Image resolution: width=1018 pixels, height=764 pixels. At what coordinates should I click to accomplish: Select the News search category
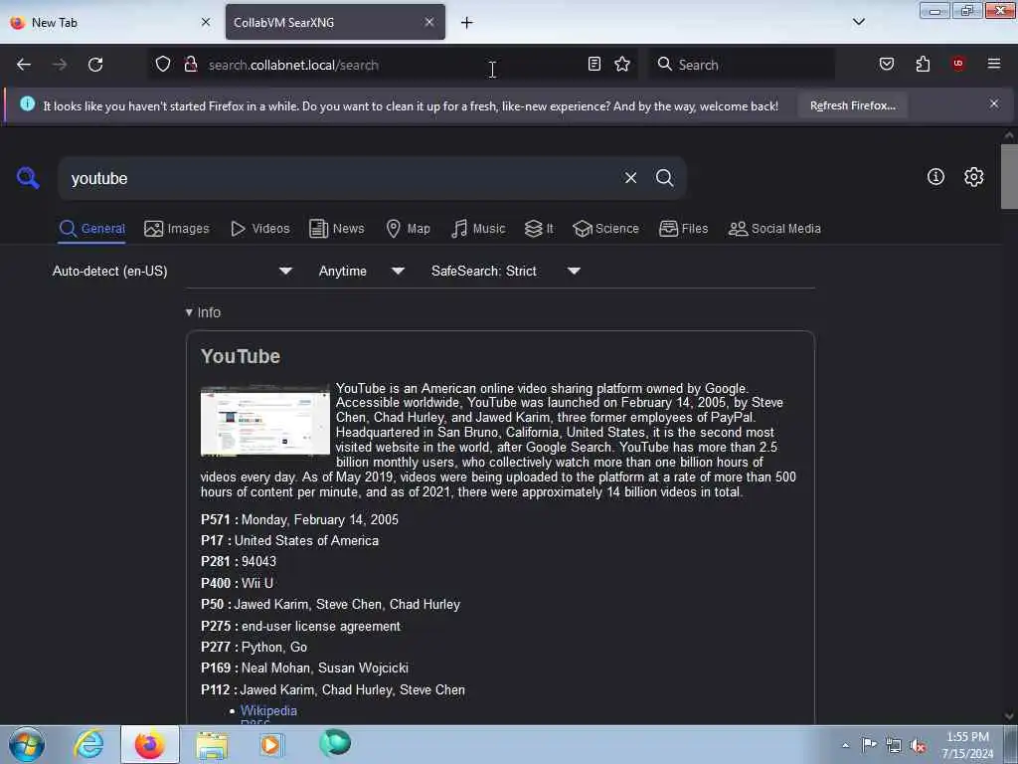click(336, 229)
